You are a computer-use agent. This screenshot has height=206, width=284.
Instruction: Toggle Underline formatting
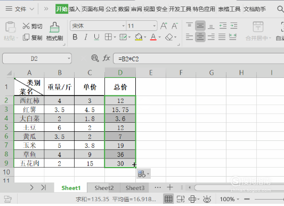(x=96, y=37)
